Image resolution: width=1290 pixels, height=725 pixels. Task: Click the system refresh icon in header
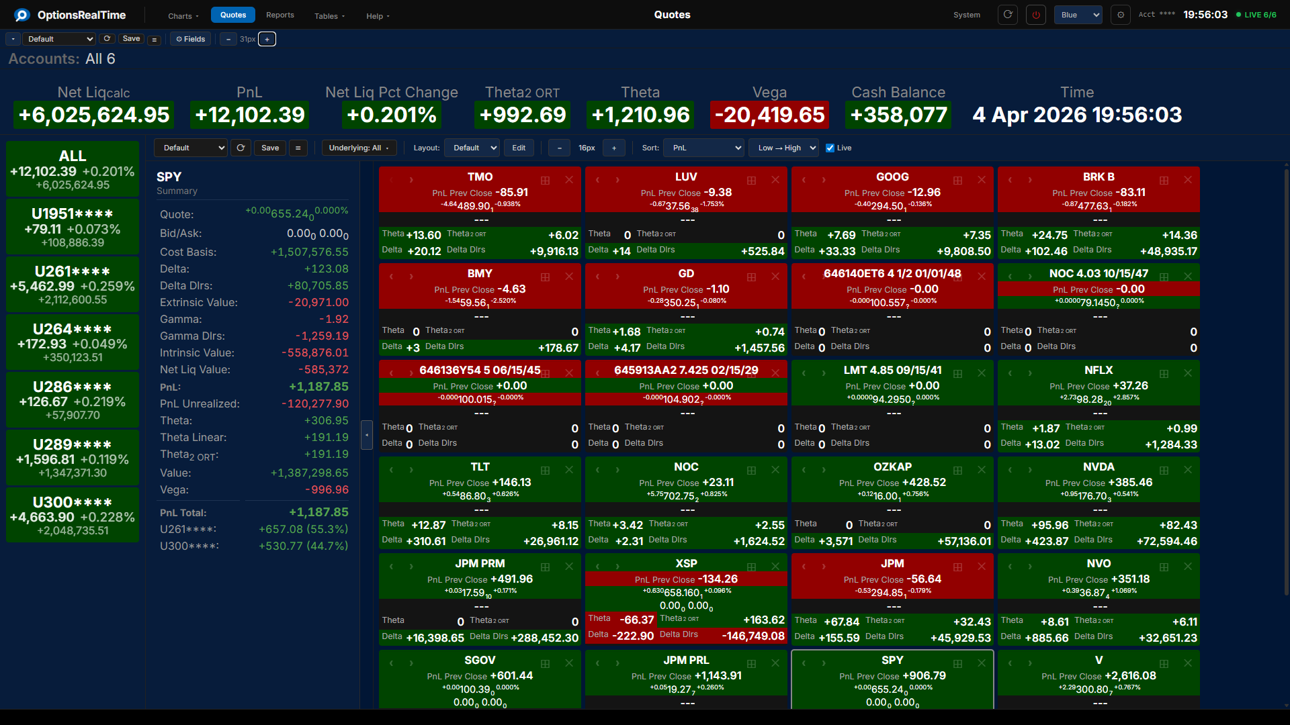pyautogui.click(x=1008, y=15)
